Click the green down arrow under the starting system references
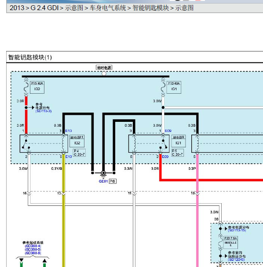 coord(21,263)
